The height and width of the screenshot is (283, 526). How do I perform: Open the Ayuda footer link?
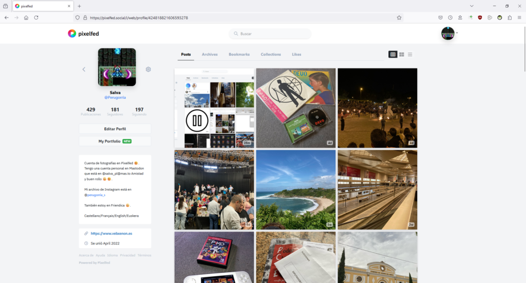pos(100,255)
